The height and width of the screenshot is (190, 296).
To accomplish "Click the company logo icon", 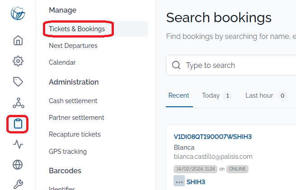I will (x=18, y=13).
